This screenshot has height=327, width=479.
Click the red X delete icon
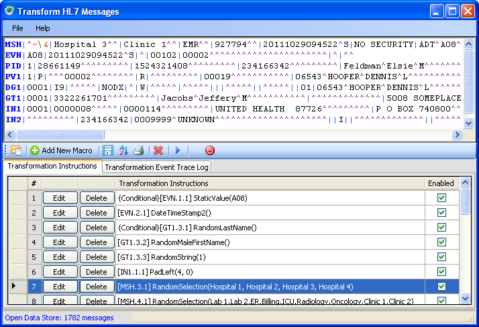[x=158, y=150]
